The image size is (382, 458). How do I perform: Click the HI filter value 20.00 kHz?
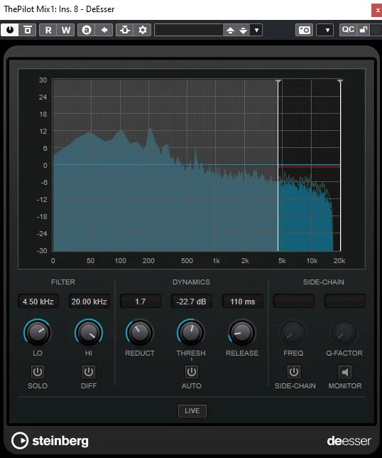[x=89, y=302]
